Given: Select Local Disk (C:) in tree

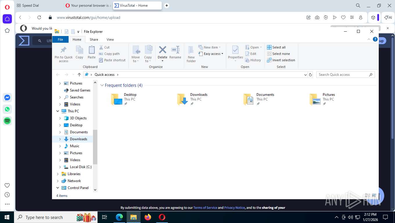Looking at the screenshot, I should tap(80, 167).
